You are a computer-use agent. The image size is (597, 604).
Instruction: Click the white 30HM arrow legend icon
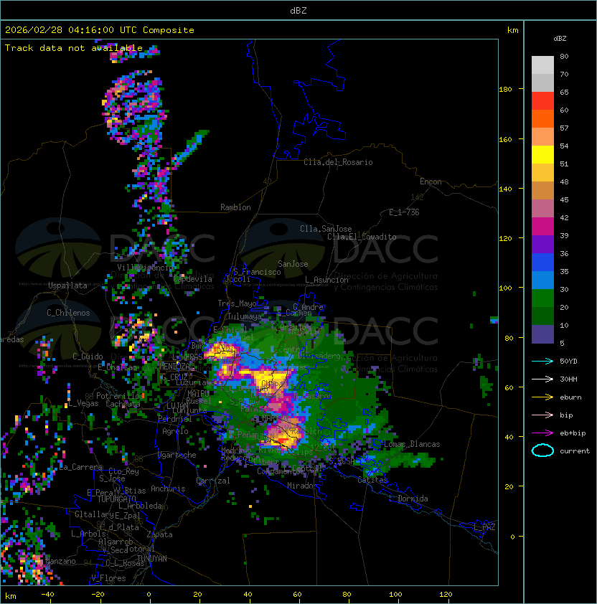click(542, 379)
